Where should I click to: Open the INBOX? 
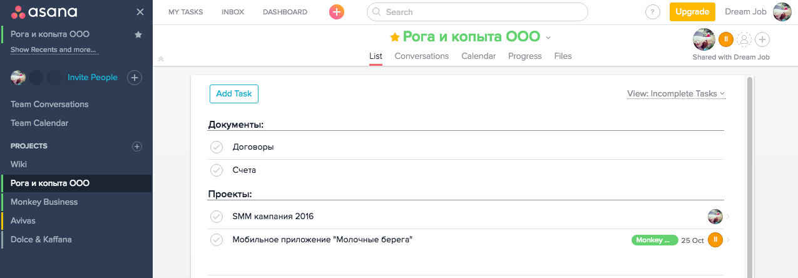[x=233, y=12]
